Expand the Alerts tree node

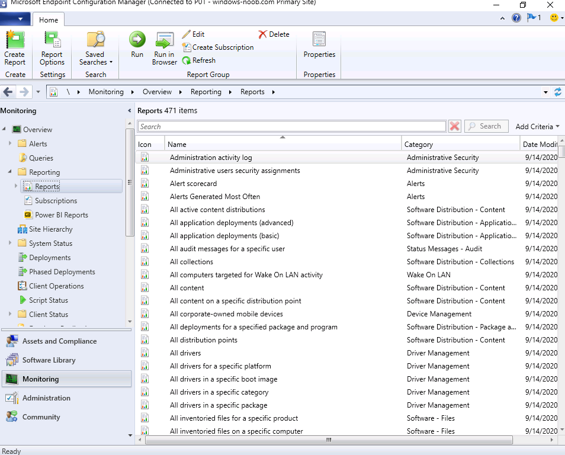pyautogui.click(x=10, y=144)
